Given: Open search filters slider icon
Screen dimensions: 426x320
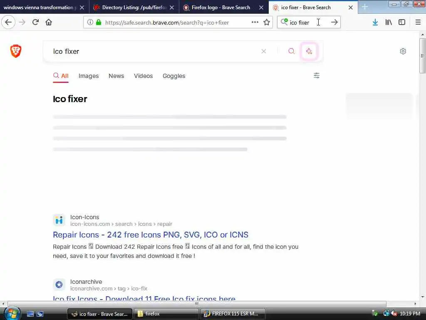Looking at the screenshot, I should pyautogui.click(x=317, y=75).
